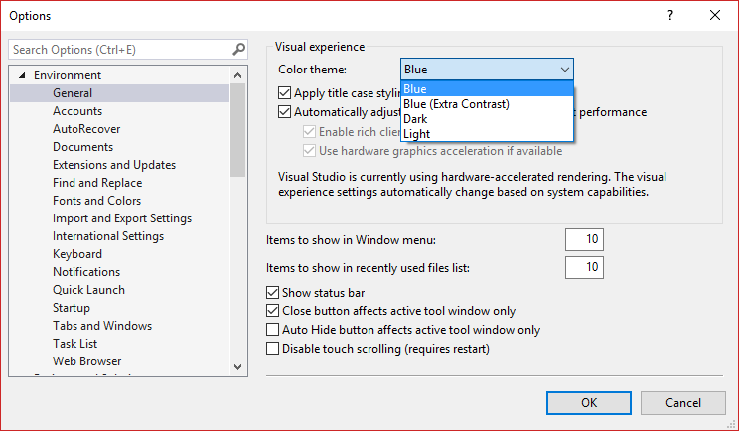
Task: Open Task List options
Action: tap(74, 344)
